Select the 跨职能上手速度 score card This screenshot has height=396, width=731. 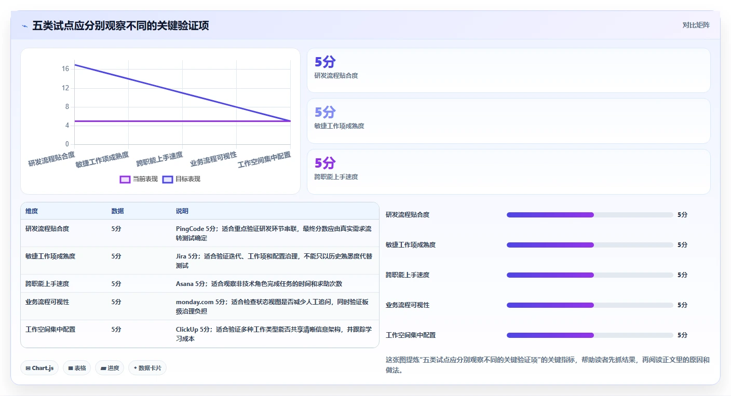(x=508, y=172)
